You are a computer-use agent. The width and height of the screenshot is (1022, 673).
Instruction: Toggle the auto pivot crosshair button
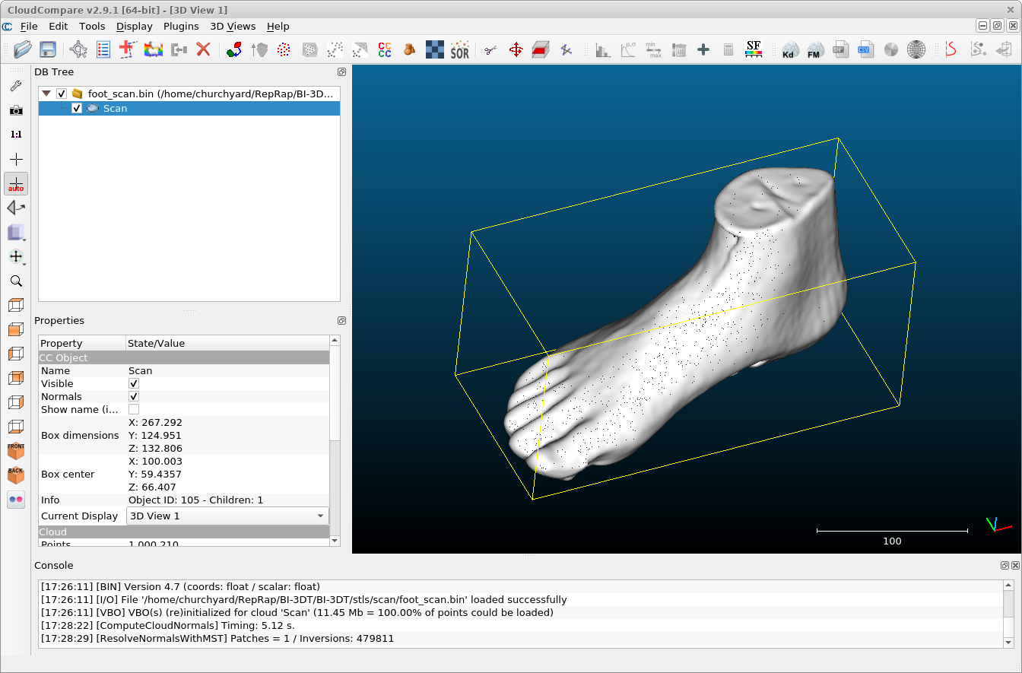[16, 183]
